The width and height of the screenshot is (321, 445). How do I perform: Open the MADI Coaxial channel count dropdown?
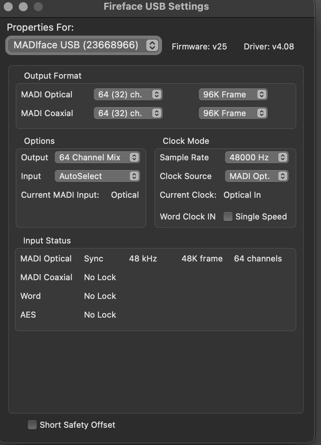pos(128,113)
